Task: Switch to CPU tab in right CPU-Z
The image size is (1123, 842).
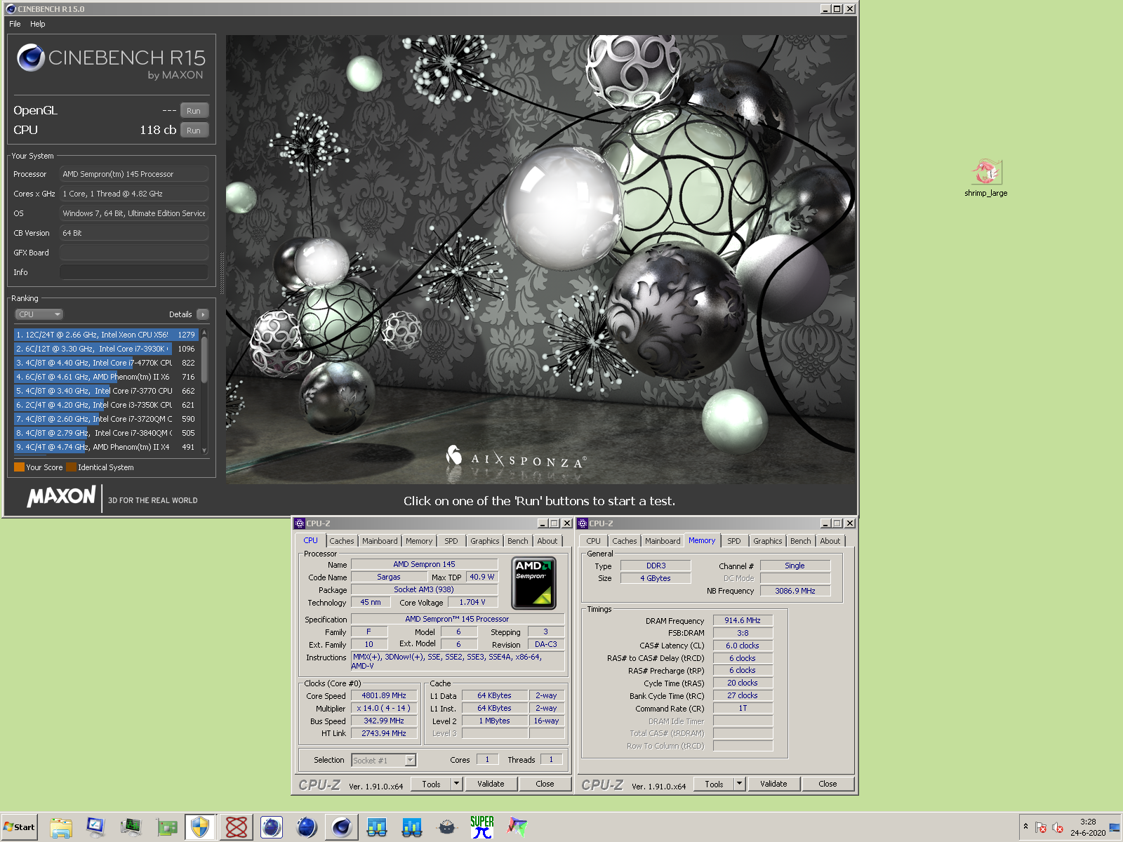Action: 593,541
